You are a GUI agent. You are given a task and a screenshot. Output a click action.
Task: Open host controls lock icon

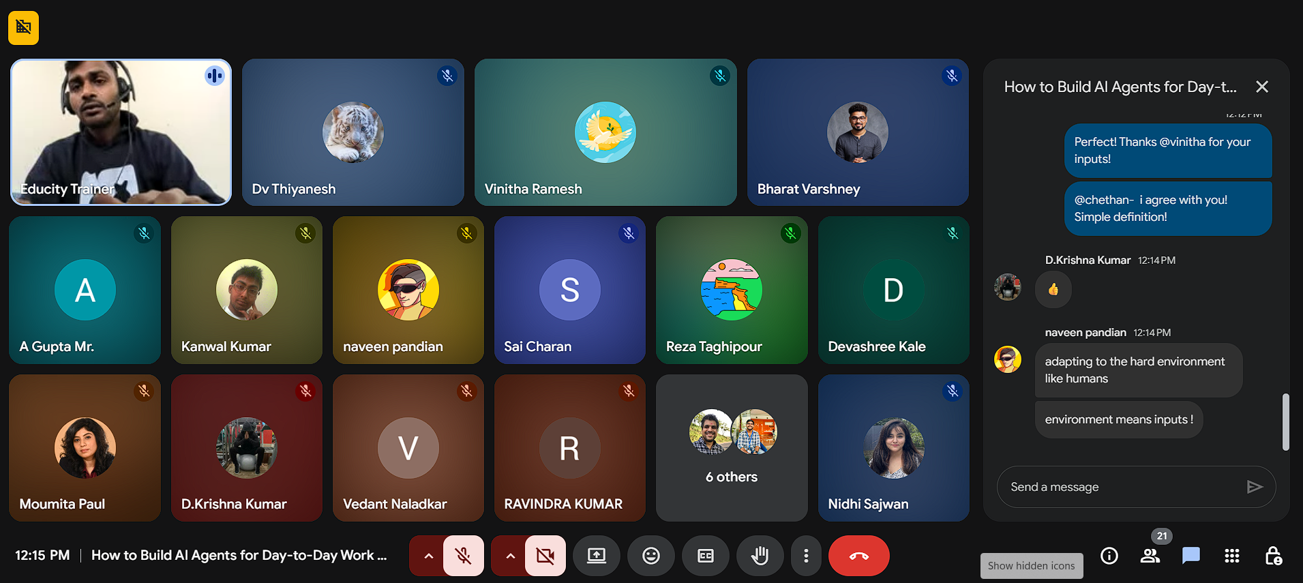pos(1273,556)
